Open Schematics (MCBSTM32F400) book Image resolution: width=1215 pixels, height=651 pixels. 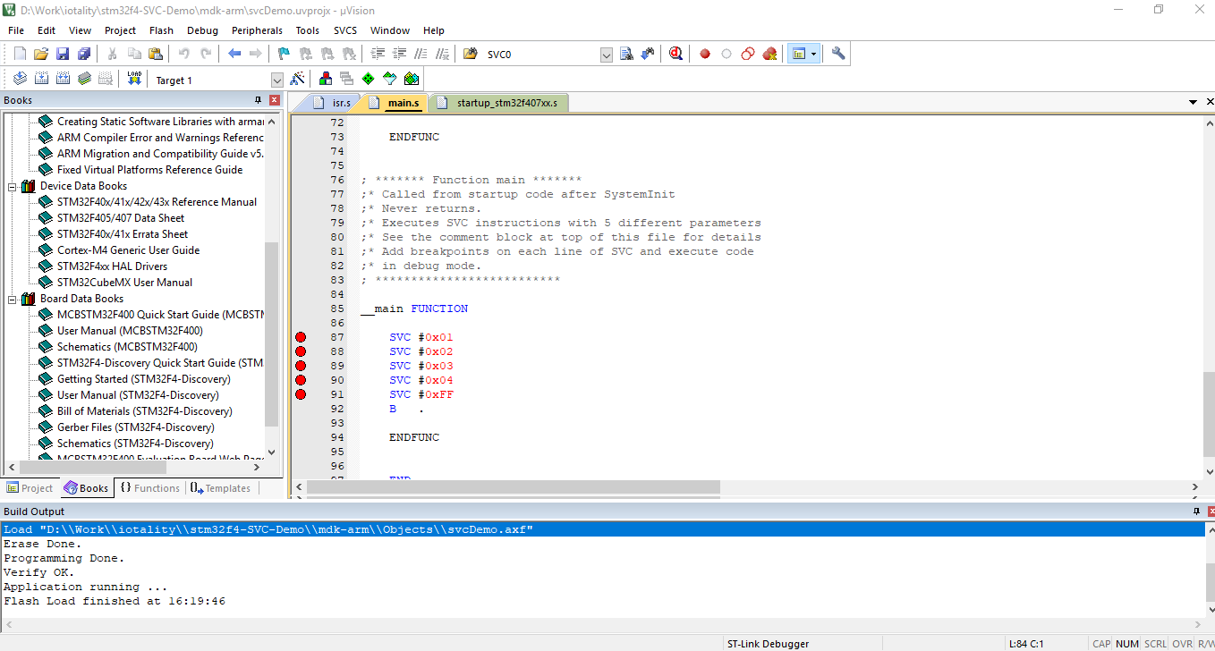(127, 347)
